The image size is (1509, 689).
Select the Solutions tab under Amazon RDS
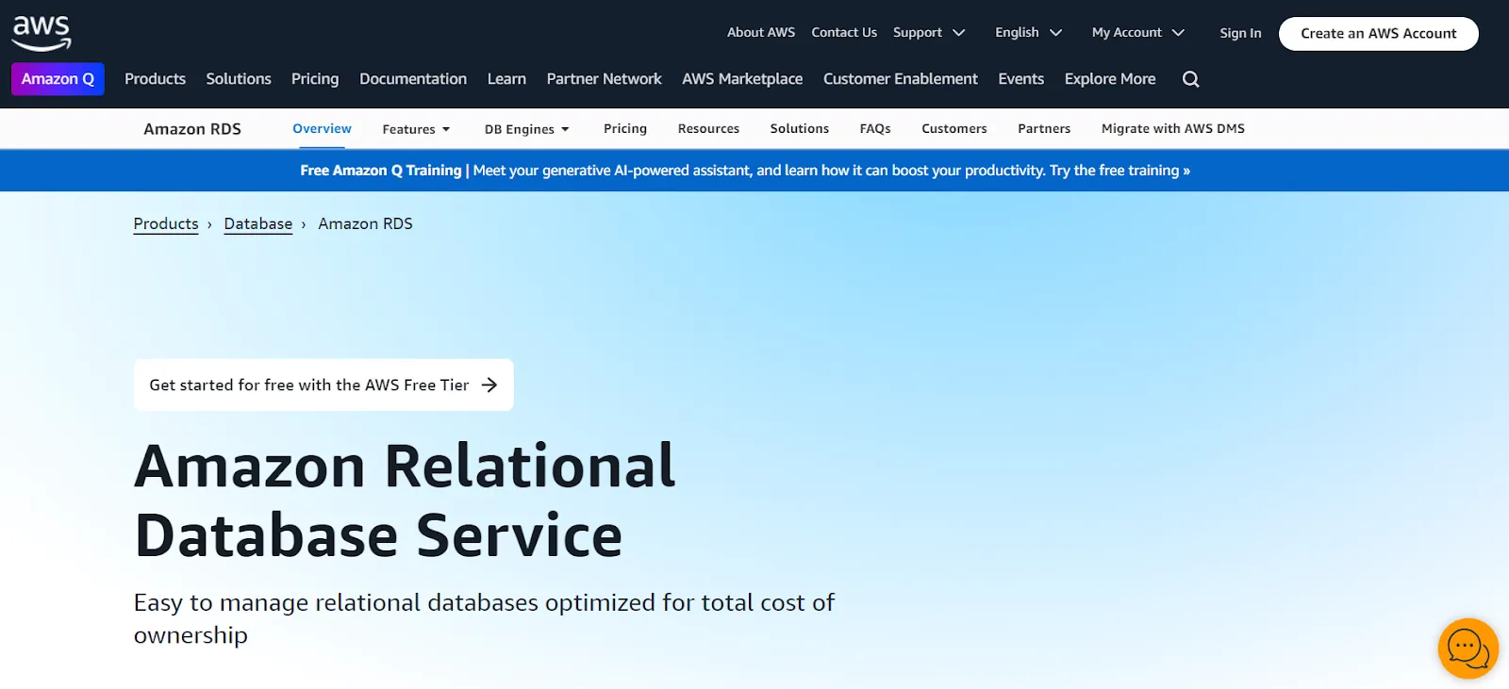pyautogui.click(x=800, y=129)
